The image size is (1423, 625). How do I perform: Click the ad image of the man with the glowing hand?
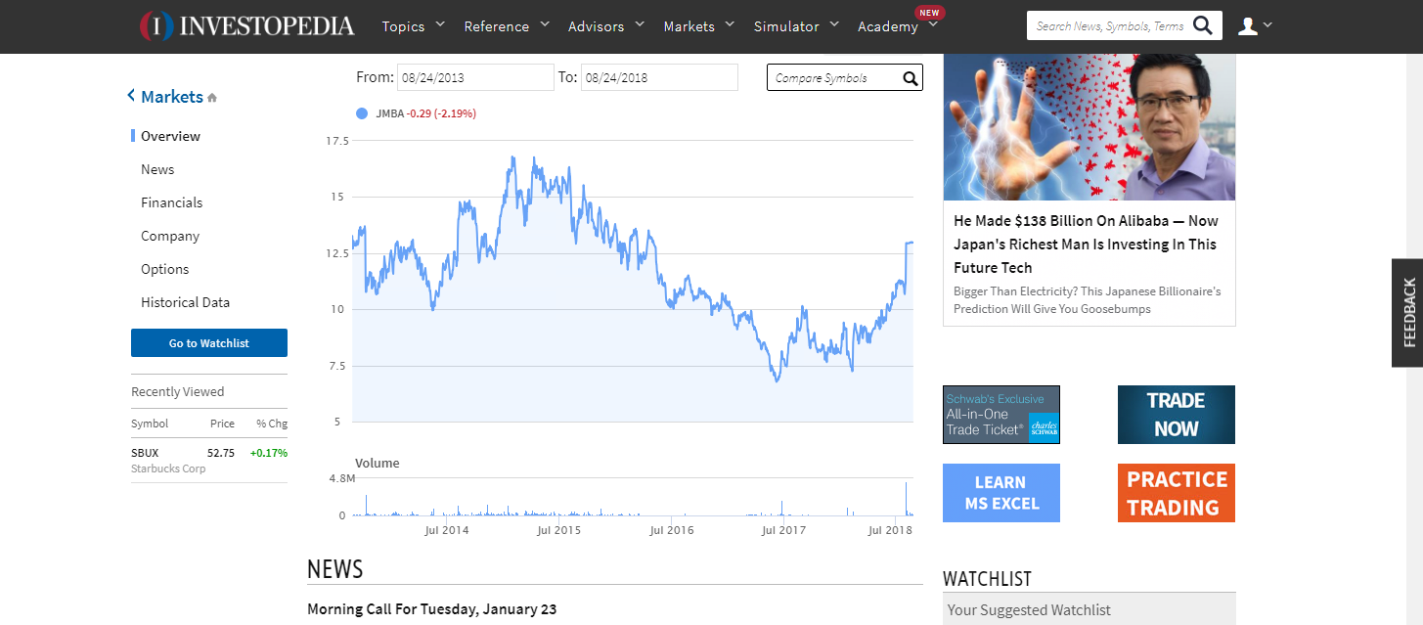tap(1089, 127)
